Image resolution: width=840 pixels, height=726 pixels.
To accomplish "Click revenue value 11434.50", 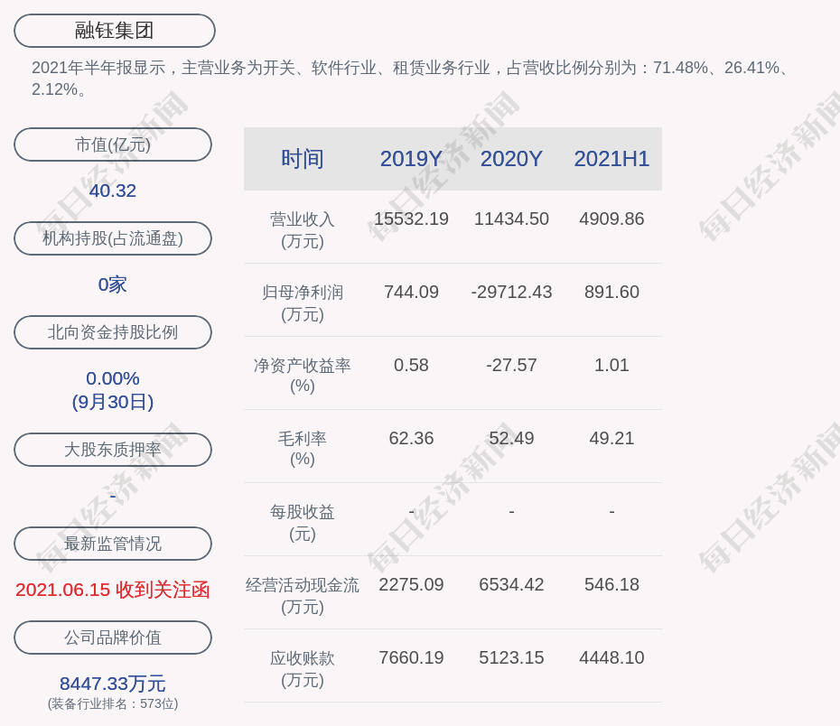I will pos(511,219).
